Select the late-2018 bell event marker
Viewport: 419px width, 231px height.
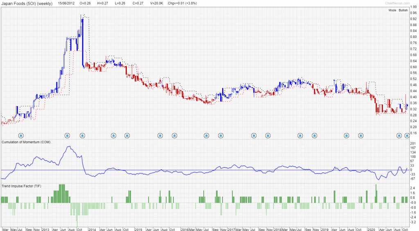click(x=315, y=135)
